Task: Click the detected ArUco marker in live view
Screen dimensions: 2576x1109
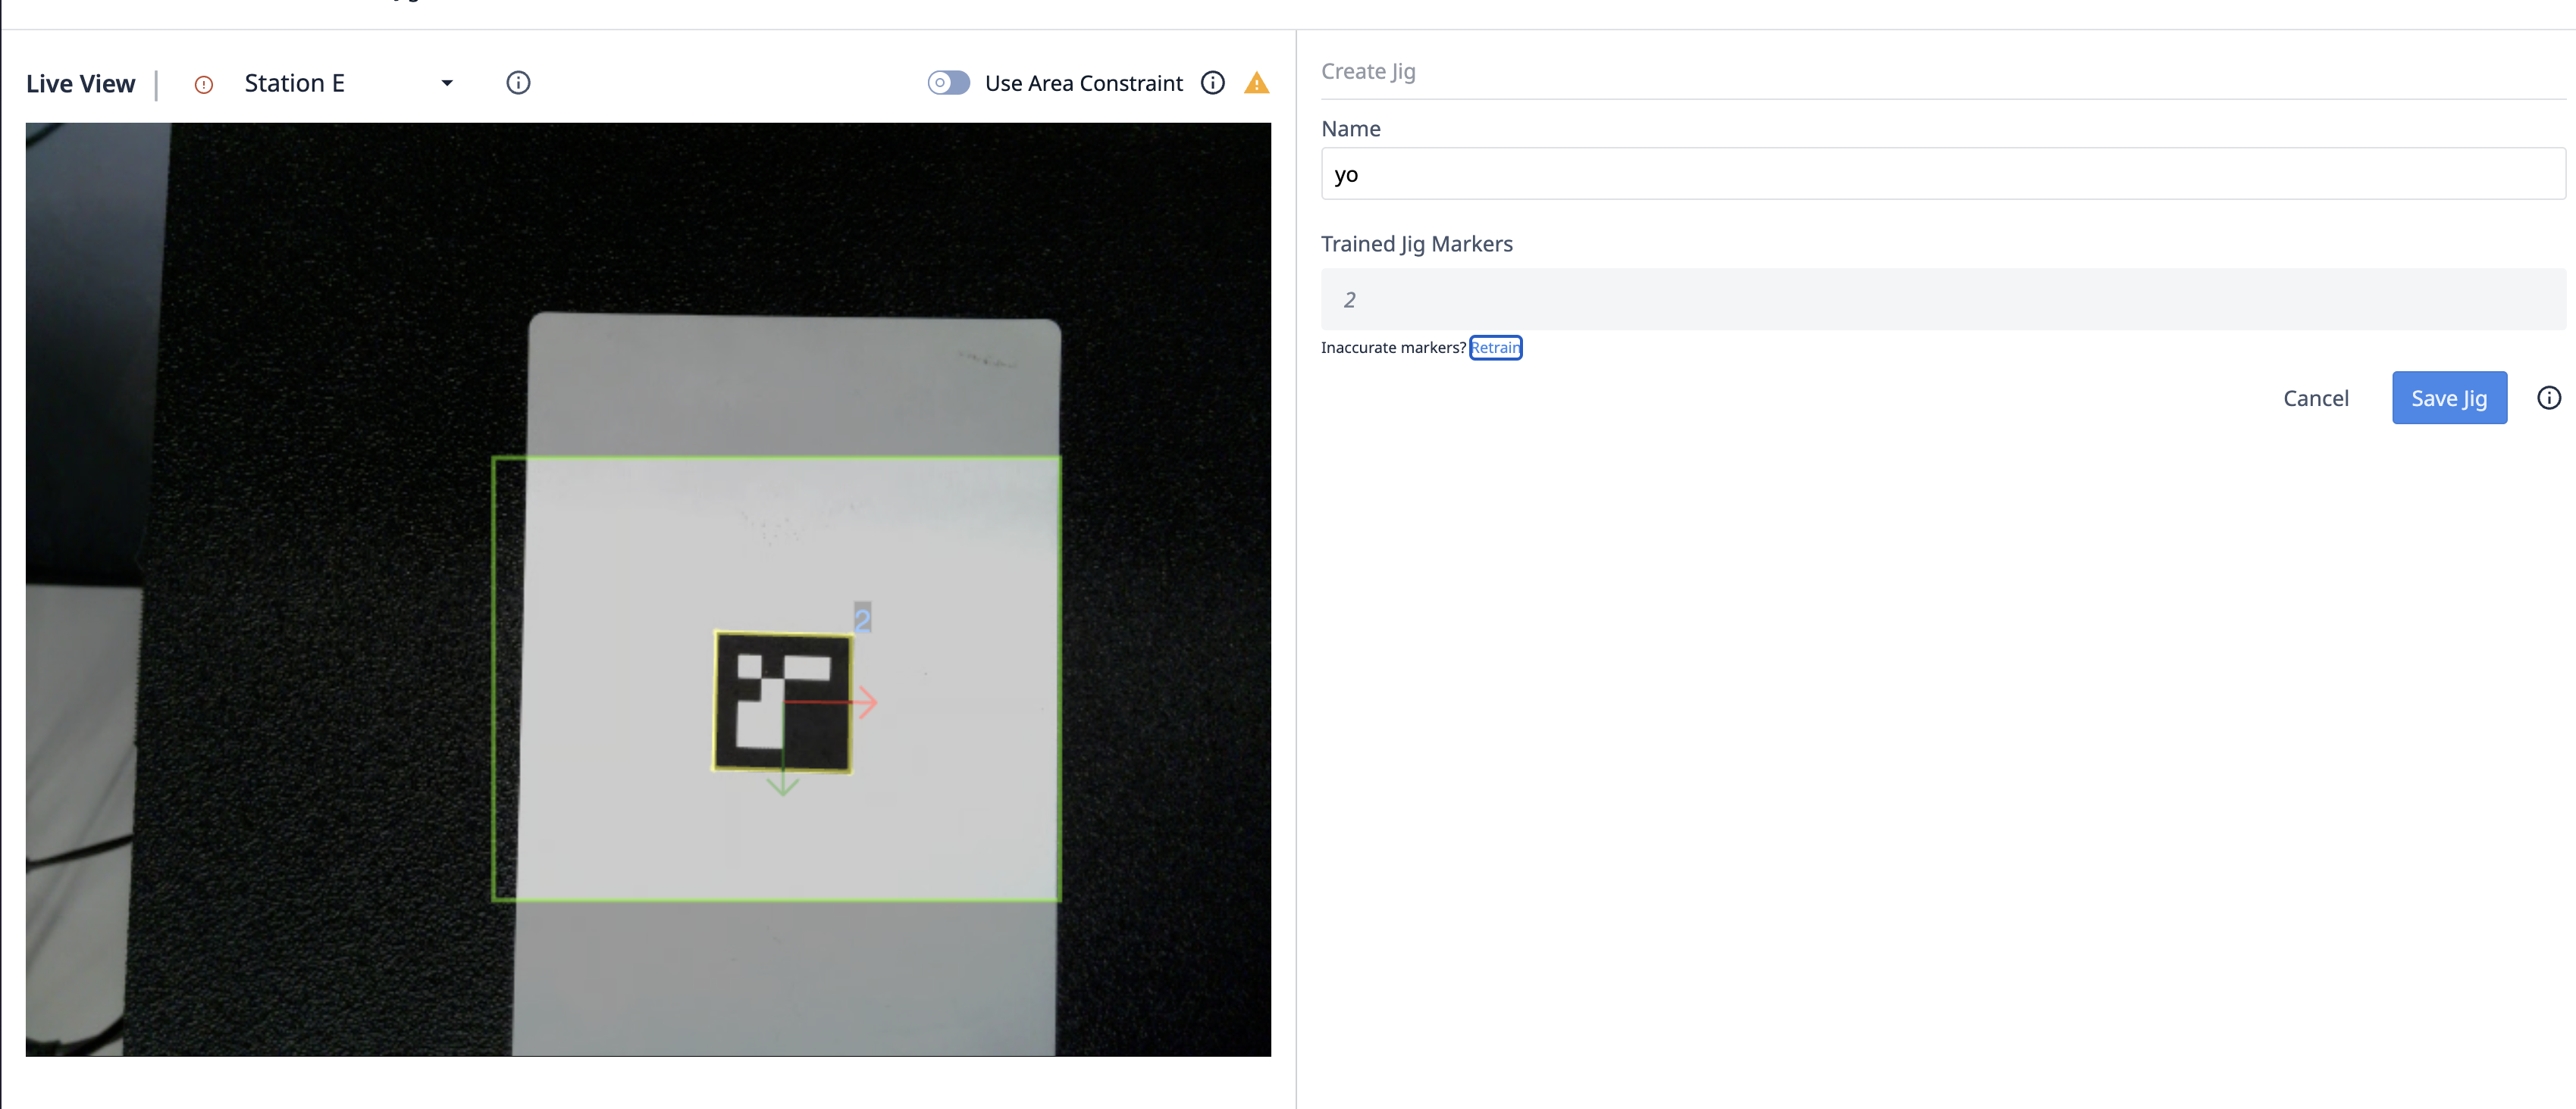Action: click(x=782, y=701)
